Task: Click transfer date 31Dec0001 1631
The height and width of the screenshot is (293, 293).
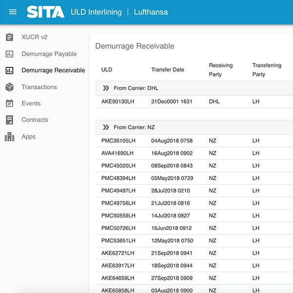Action: [x=172, y=102]
